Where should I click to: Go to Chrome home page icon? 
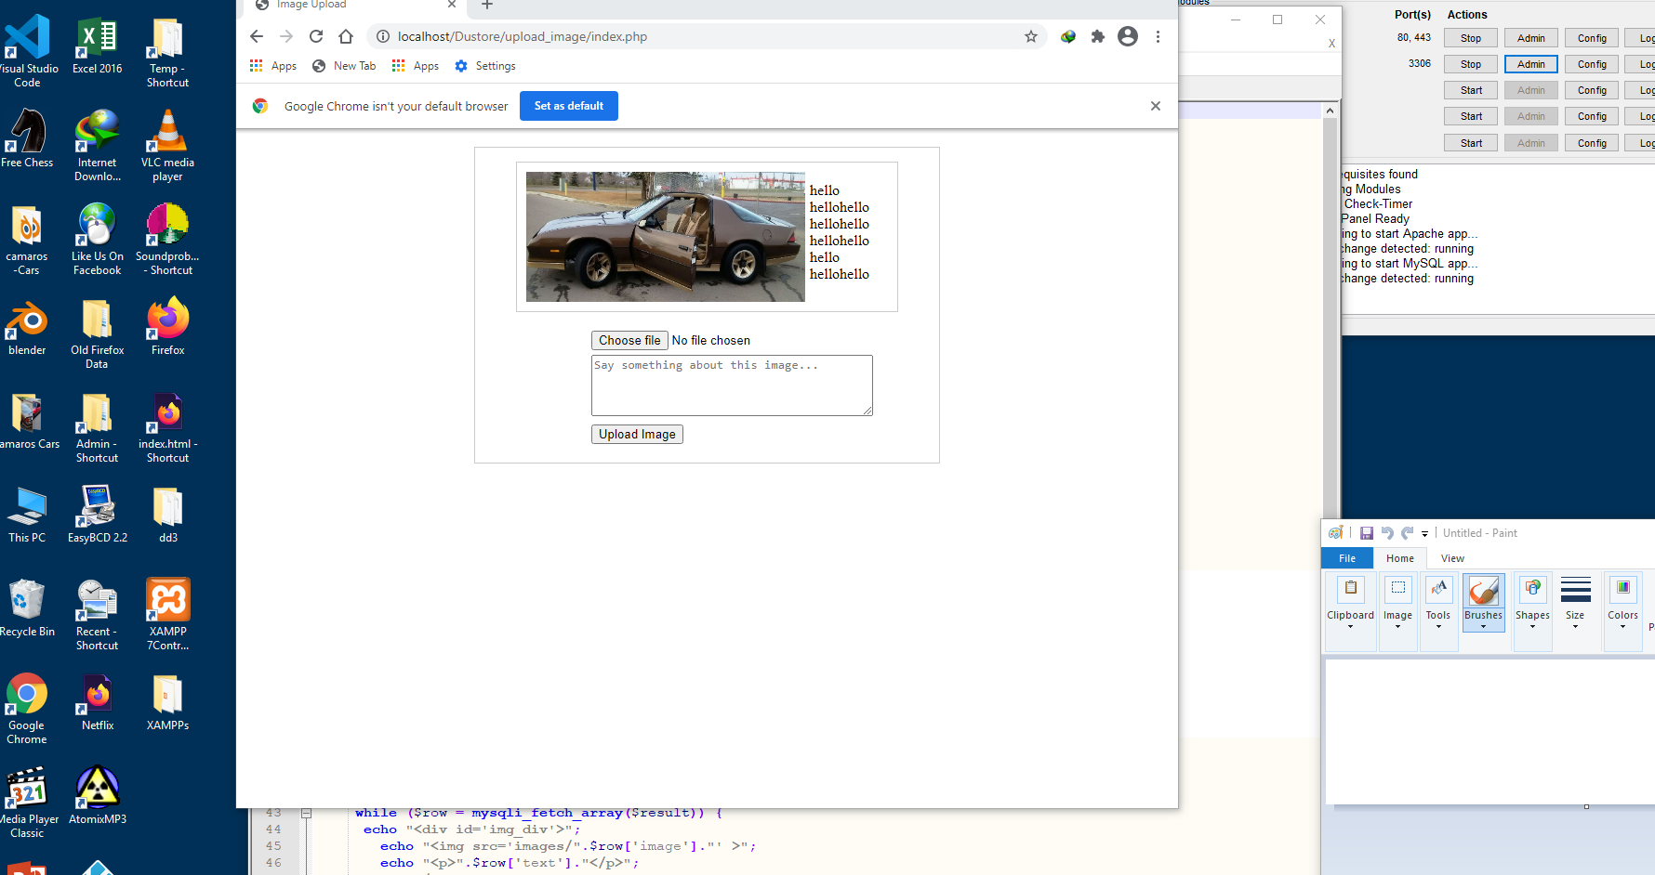[346, 36]
